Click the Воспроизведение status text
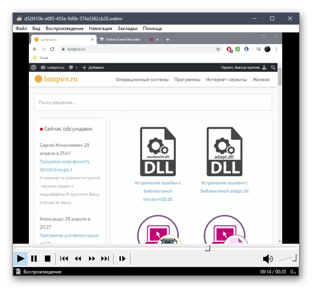Image resolution: width=312 pixels, height=289 pixels. pos(43,272)
